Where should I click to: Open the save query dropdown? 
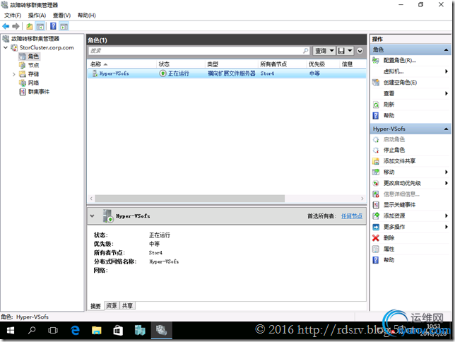345,51
